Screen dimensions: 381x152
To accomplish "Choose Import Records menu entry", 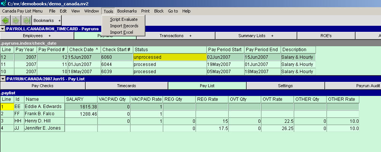I will point(124,26).
